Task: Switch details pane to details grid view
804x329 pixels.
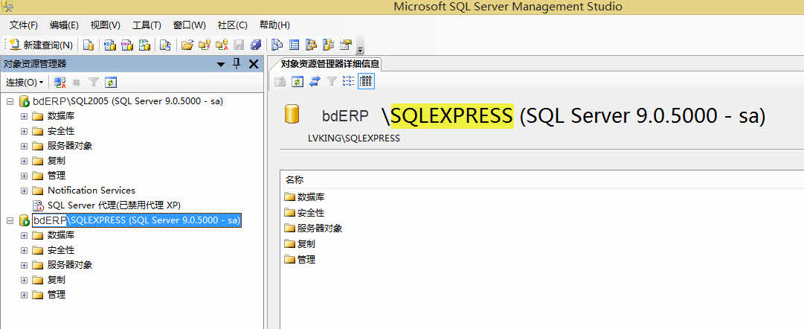Action: tap(366, 81)
